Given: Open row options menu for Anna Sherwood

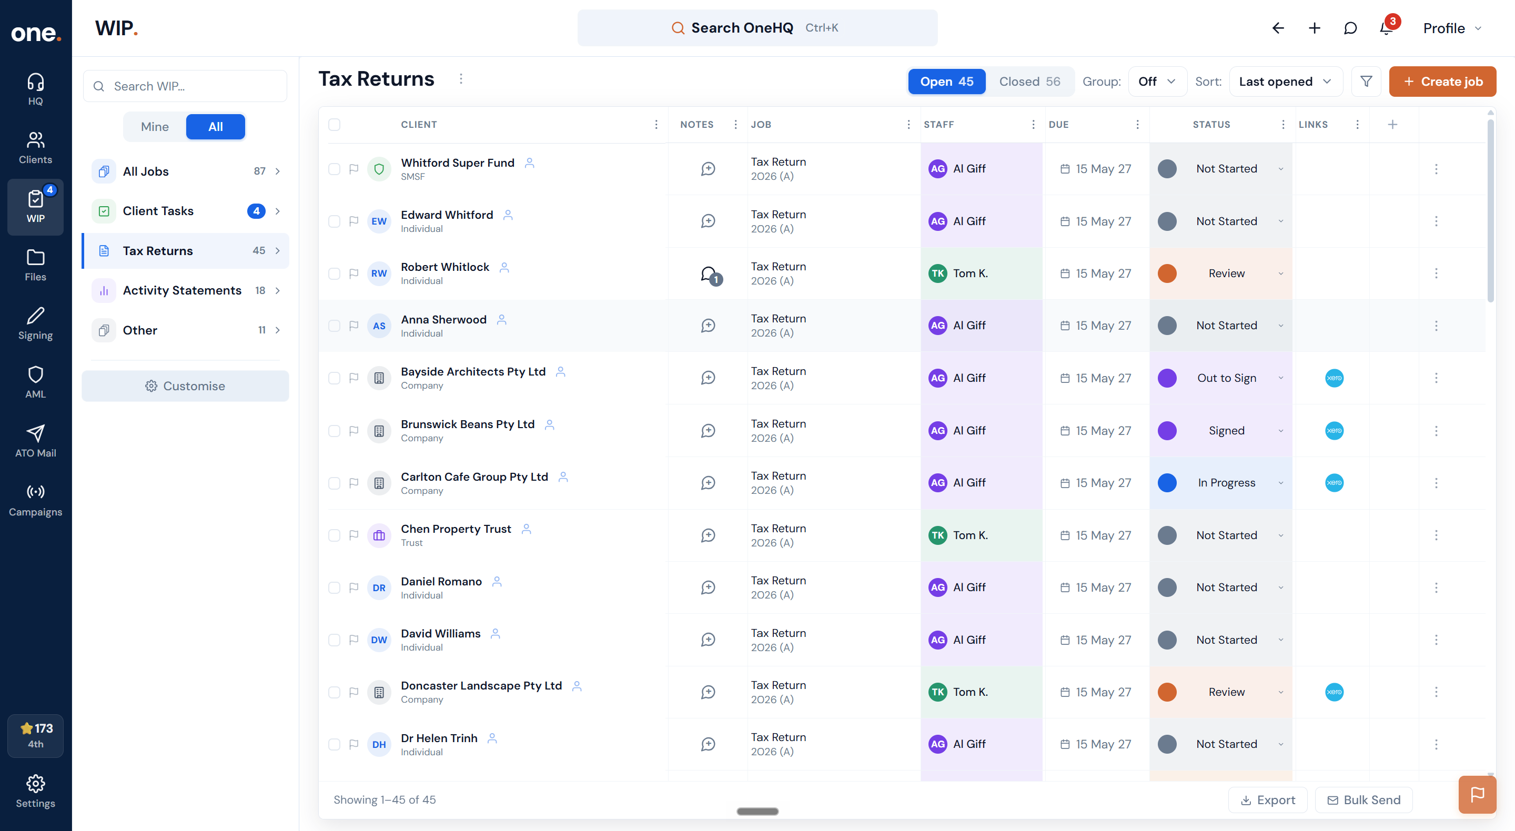Looking at the screenshot, I should tap(1436, 325).
